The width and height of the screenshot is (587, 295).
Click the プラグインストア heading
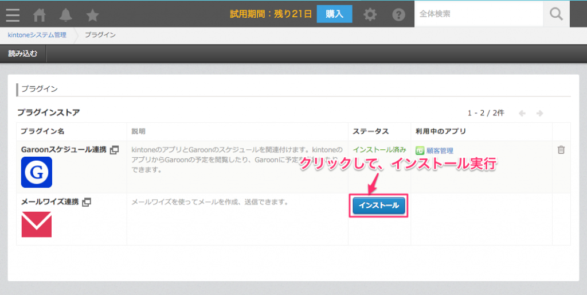pyautogui.click(x=49, y=112)
